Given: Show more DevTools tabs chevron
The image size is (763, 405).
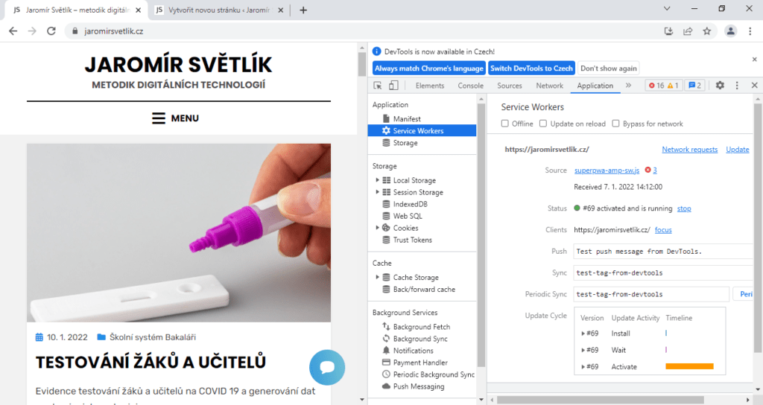Looking at the screenshot, I should [628, 86].
